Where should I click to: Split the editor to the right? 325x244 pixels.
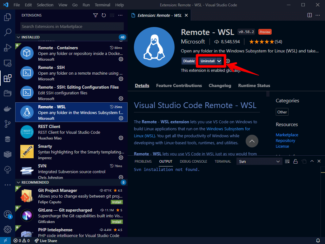309,15
